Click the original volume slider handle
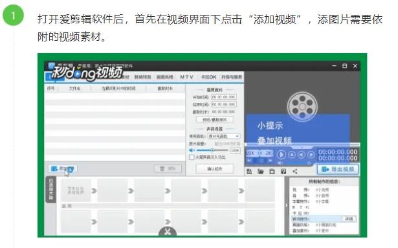This screenshot has width=398, height=248. click(x=213, y=150)
